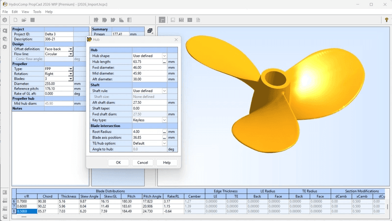Click the Shaft taper field showing 0.00
The height and width of the screenshot is (221, 392).
tap(149, 108)
